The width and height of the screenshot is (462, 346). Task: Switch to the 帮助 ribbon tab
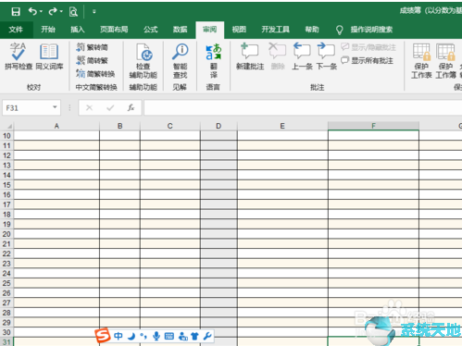click(x=312, y=30)
